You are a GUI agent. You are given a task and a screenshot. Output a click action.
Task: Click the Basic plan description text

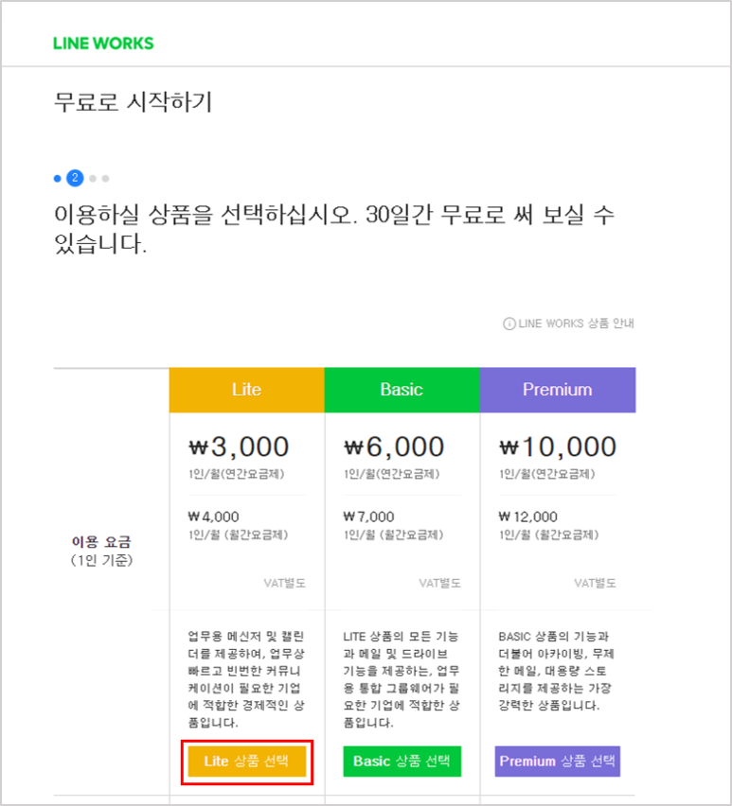click(402, 679)
